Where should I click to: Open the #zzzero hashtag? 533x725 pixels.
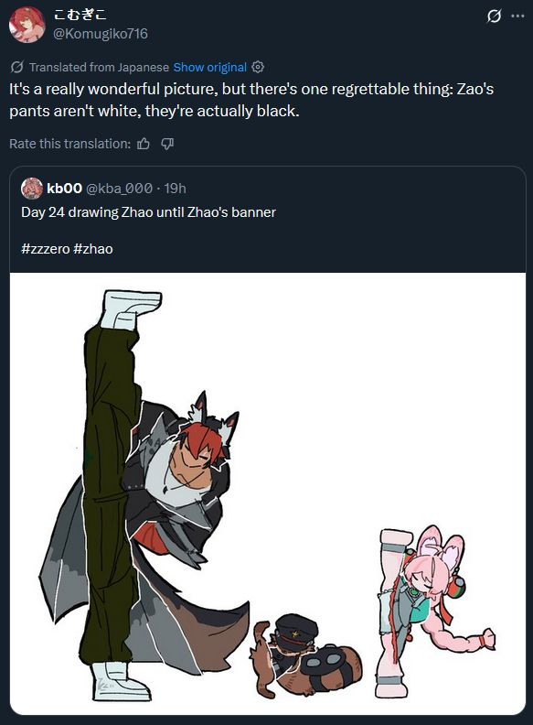pos(46,249)
